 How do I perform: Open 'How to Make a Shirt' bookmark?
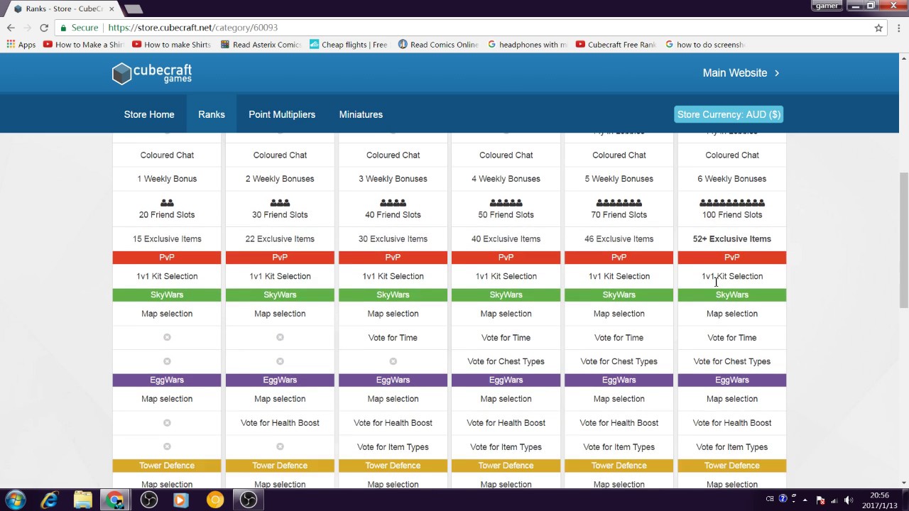(84, 44)
